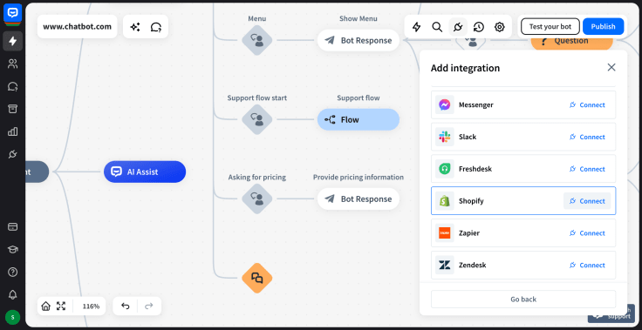Select the pricing information Bot Response block
Screen dimensions: 642x330
(x=359, y=199)
